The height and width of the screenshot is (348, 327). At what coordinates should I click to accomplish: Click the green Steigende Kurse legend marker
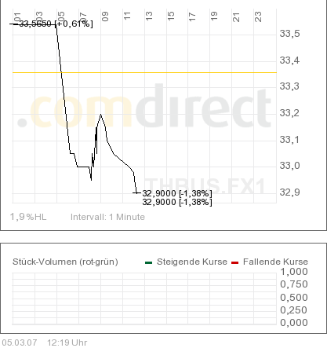pyautogui.click(x=148, y=262)
